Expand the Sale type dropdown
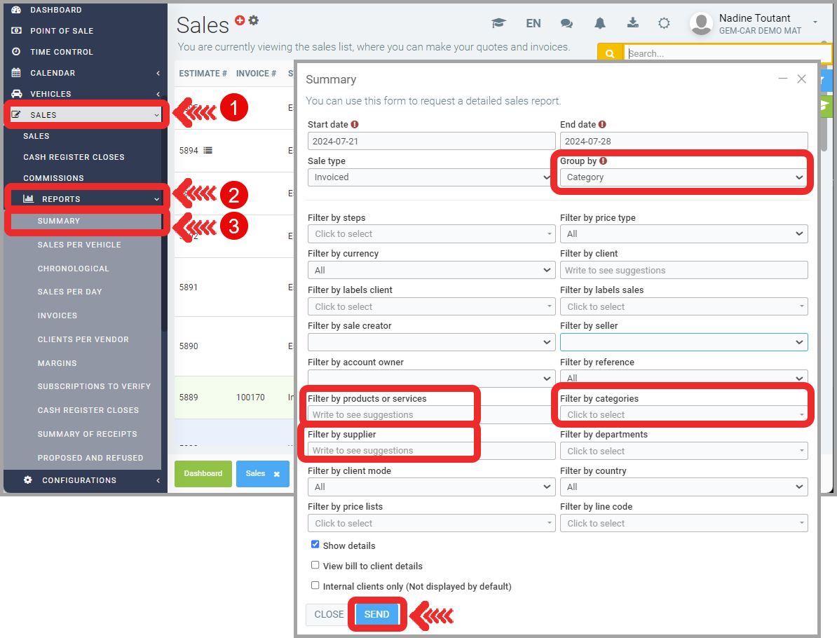Screen dimensions: 837x638 tap(430, 177)
